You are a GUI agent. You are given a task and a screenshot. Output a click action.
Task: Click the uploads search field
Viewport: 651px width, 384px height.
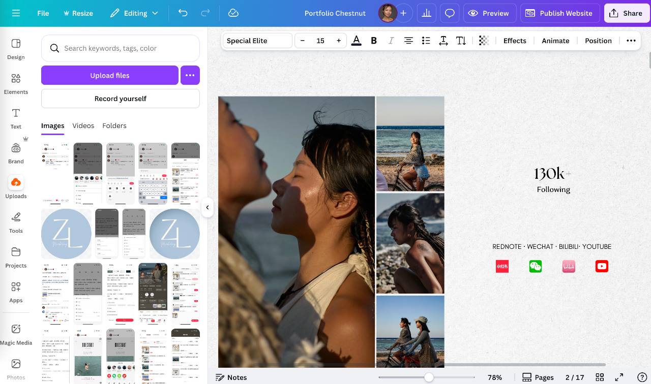click(x=121, y=48)
